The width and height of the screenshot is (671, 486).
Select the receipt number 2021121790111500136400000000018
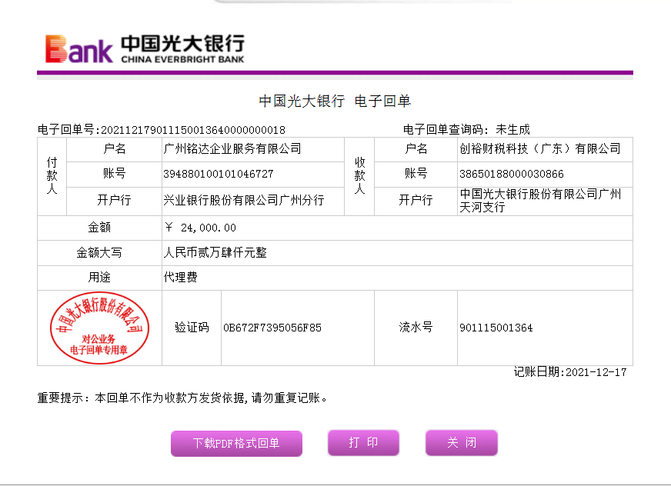(193, 130)
